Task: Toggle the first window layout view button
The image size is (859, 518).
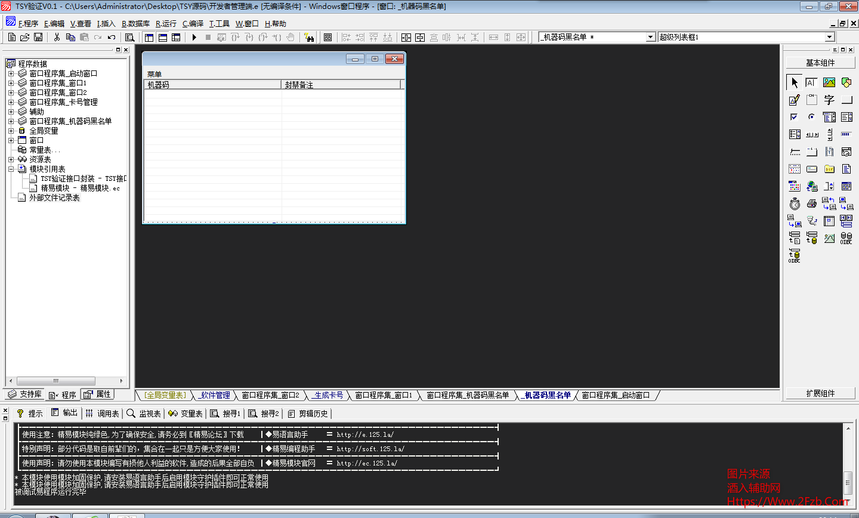Action: pos(149,37)
